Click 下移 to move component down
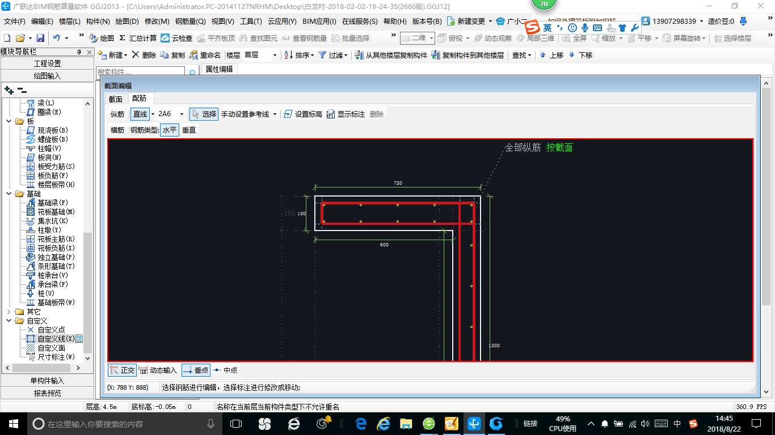 click(580, 55)
